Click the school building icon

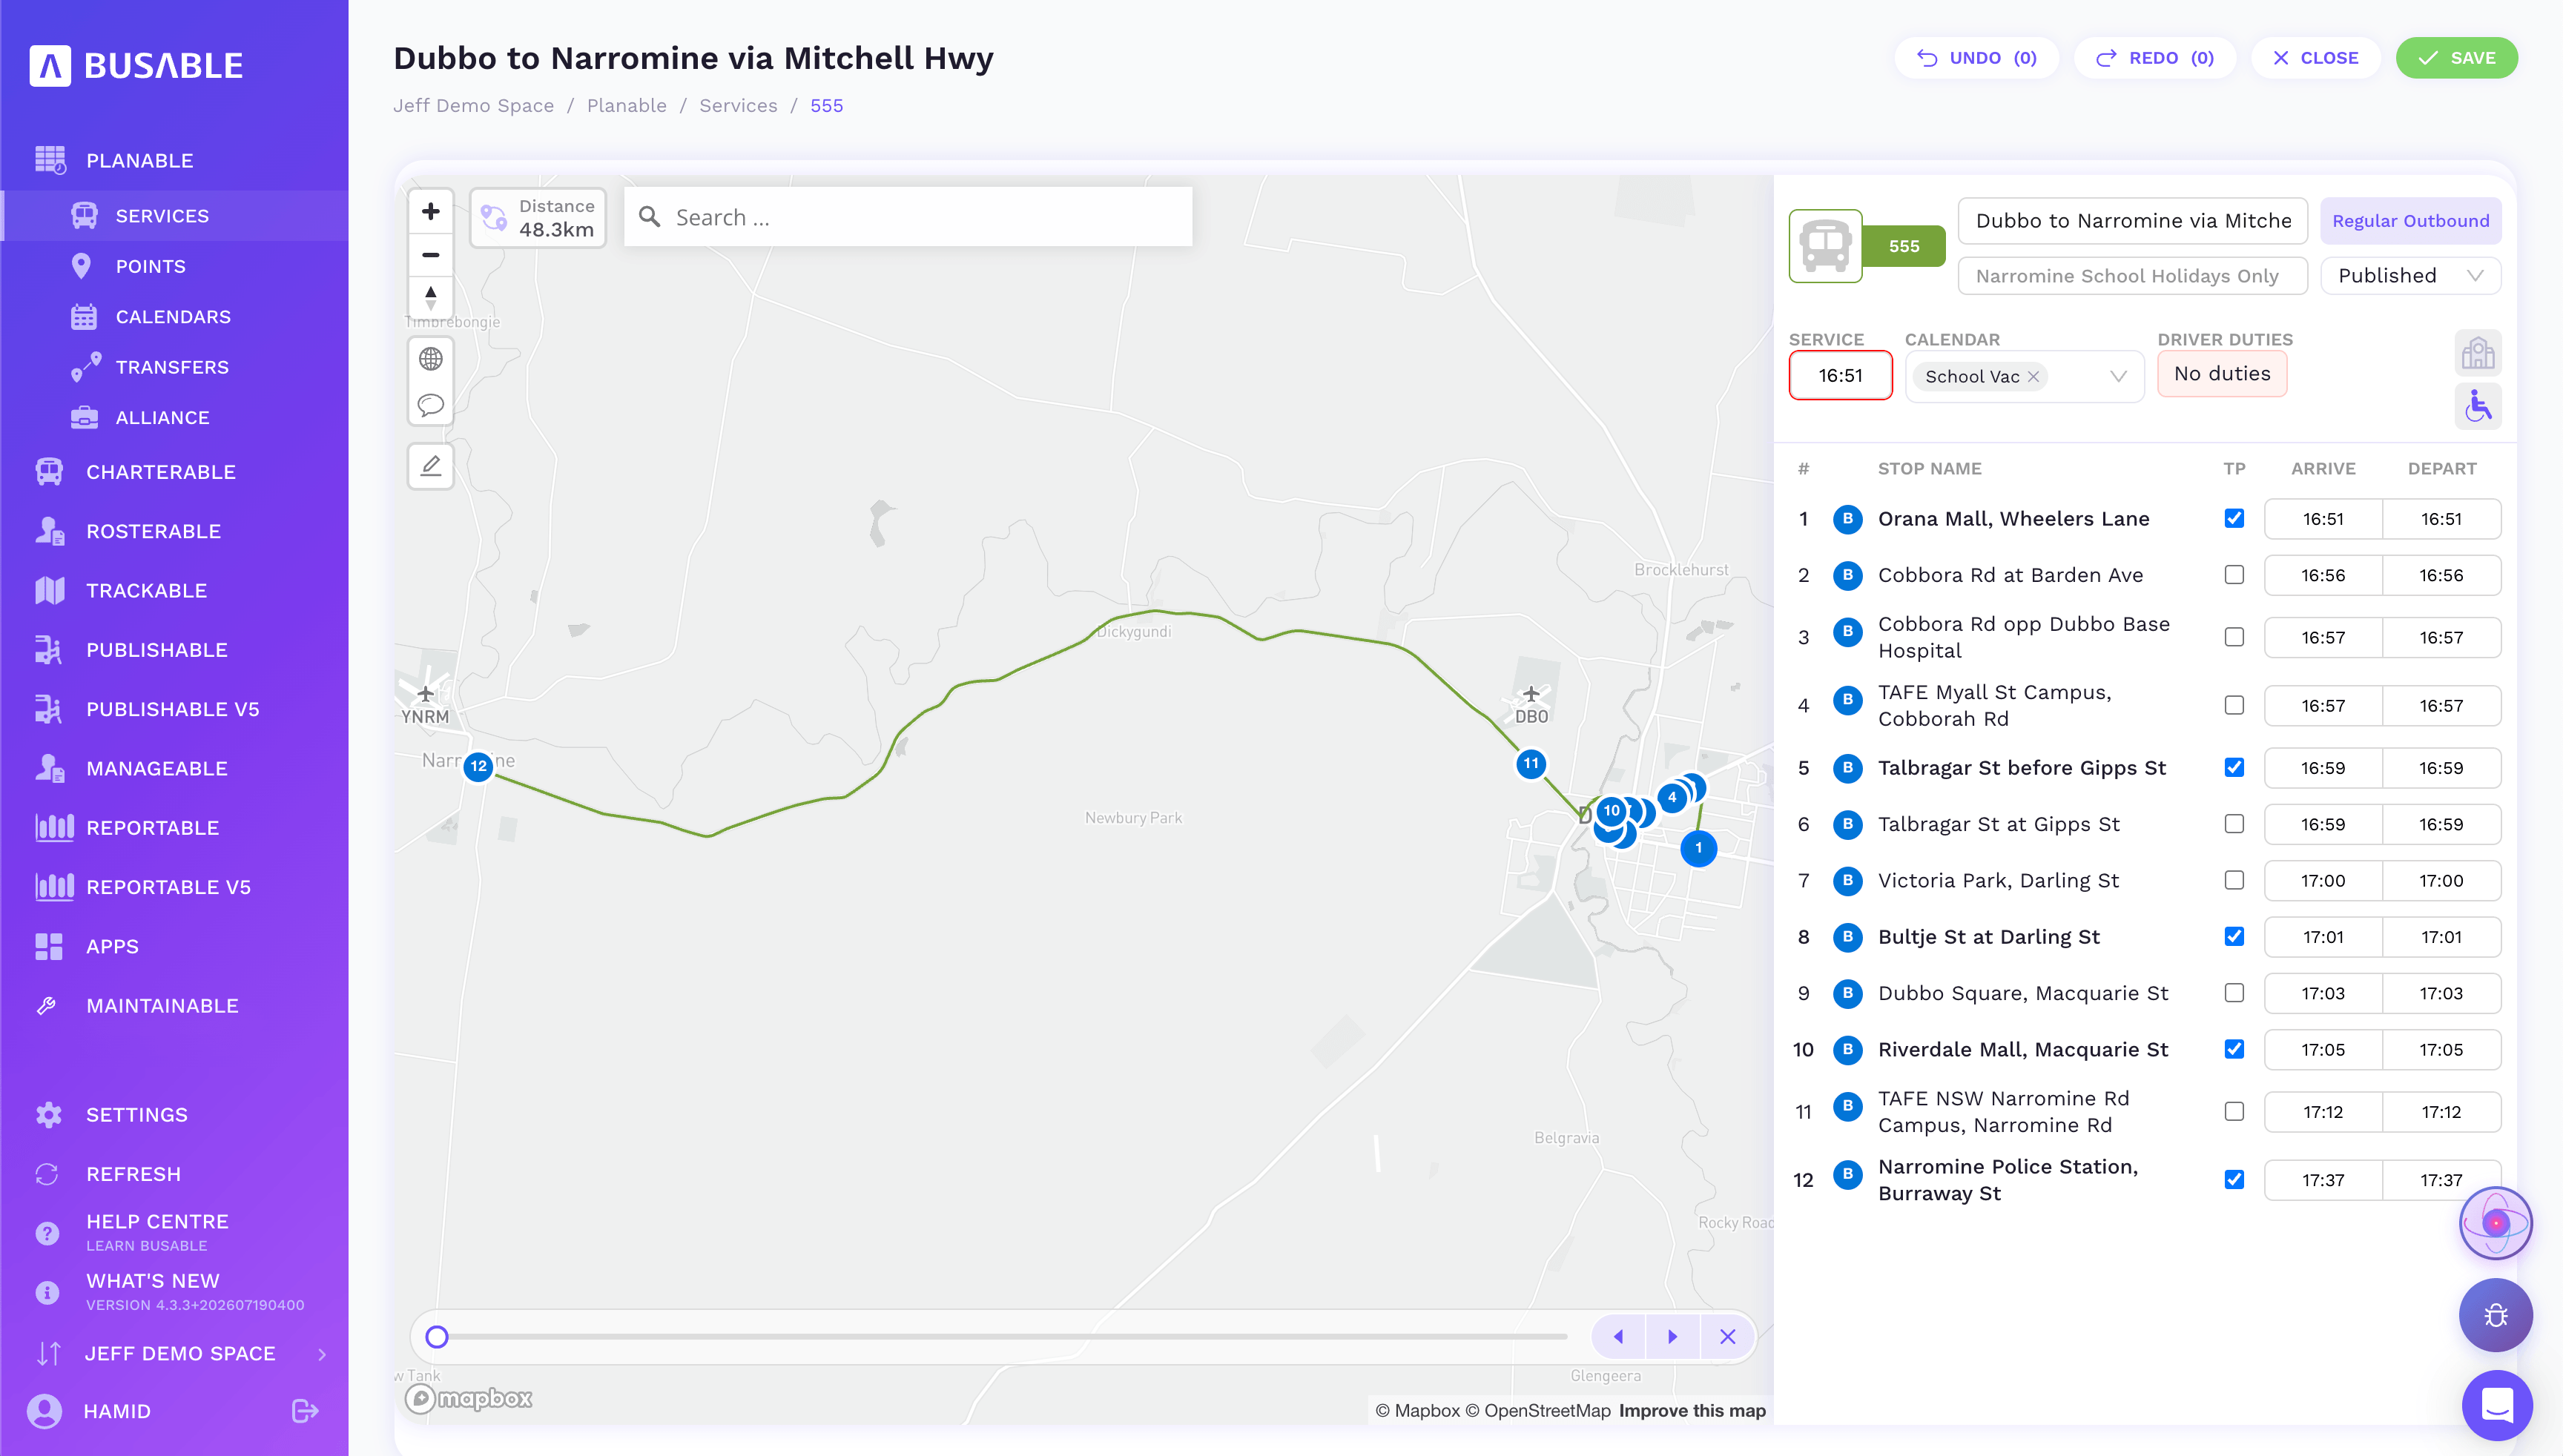2478,352
